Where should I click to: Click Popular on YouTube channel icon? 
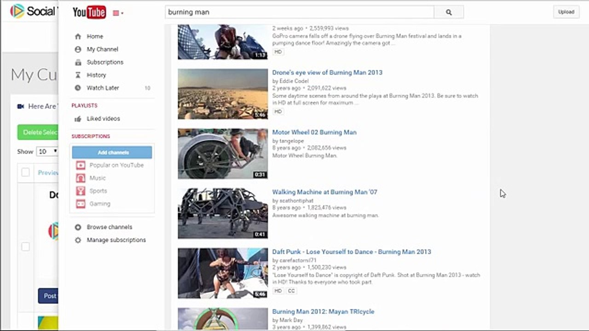click(x=81, y=165)
